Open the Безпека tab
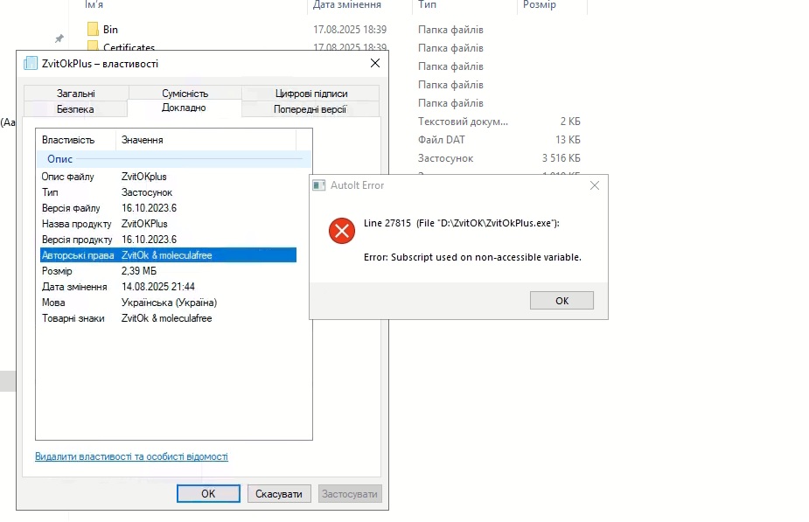This screenshot has height=522, width=809. [x=75, y=109]
